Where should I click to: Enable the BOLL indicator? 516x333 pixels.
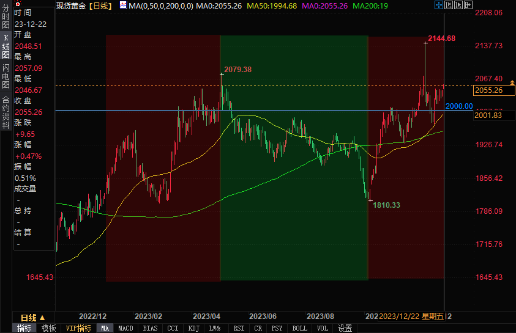(x=299, y=328)
